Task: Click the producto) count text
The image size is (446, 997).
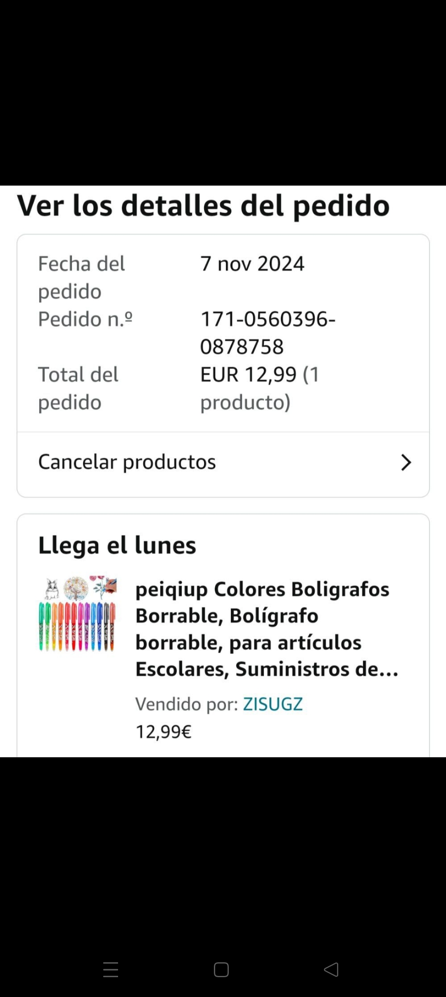Action: point(245,402)
